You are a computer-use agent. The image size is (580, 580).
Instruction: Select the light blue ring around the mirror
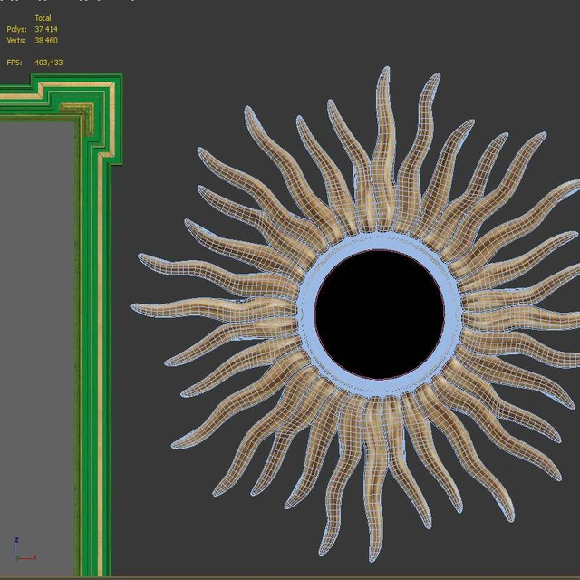pos(305,314)
